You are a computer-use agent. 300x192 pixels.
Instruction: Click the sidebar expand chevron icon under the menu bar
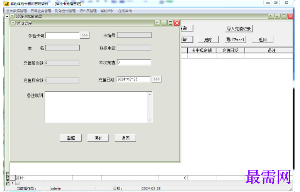(7, 16)
